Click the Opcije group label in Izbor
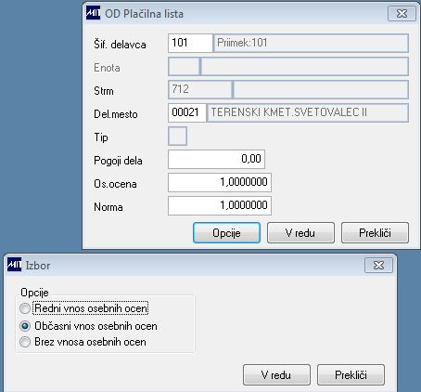Viewport: 421px width, 392px height. (34, 293)
